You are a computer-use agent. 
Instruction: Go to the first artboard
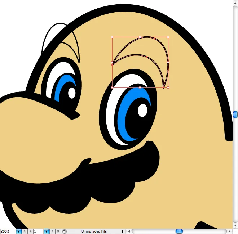pyautogui.click(x=24, y=231)
